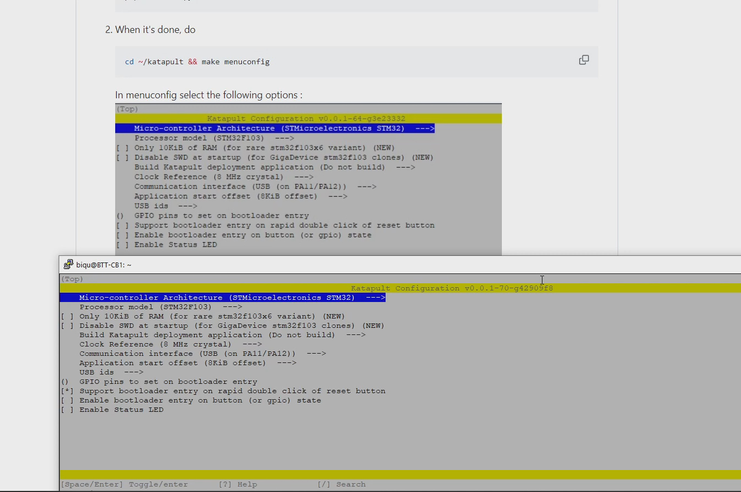Image resolution: width=741 pixels, height=492 pixels.
Task: Uncheck 'Support bootloader entry on rapid double click' in terminal
Action: pos(67,391)
